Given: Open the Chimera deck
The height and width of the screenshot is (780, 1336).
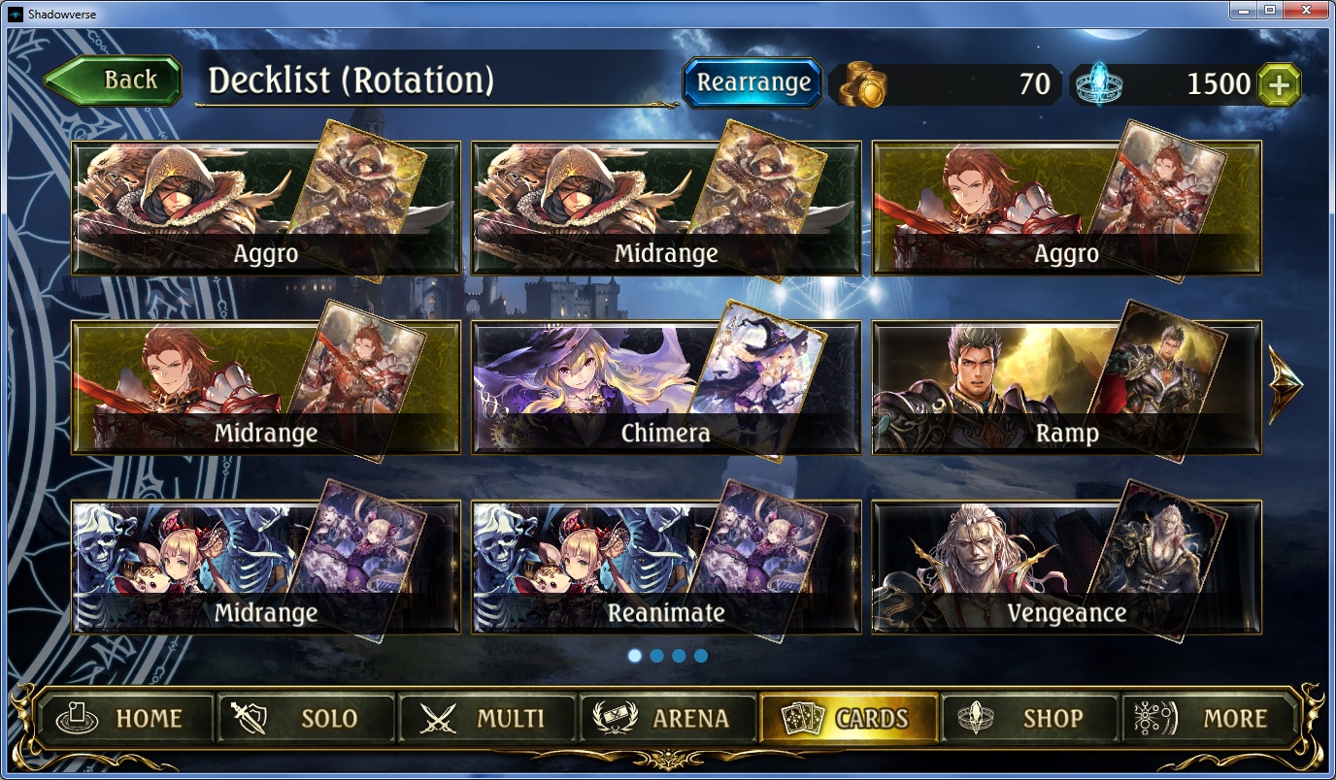Looking at the screenshot, I should [666, 387].
